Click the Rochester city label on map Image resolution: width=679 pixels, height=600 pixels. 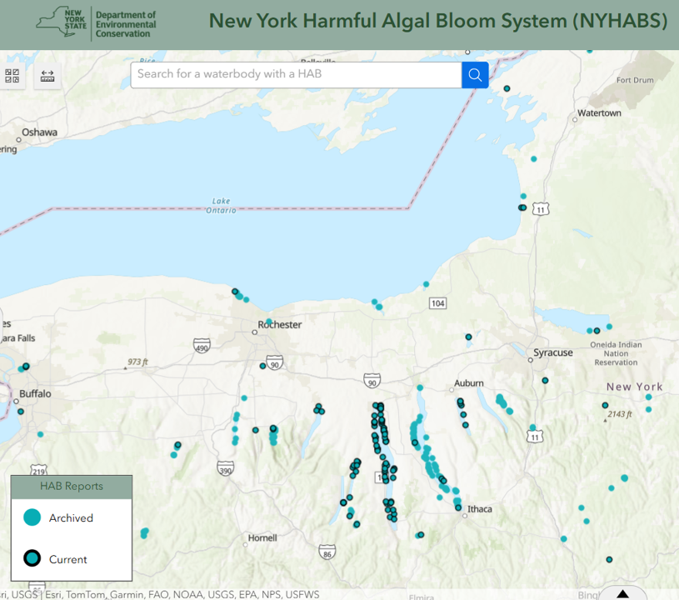click(280, 324)
